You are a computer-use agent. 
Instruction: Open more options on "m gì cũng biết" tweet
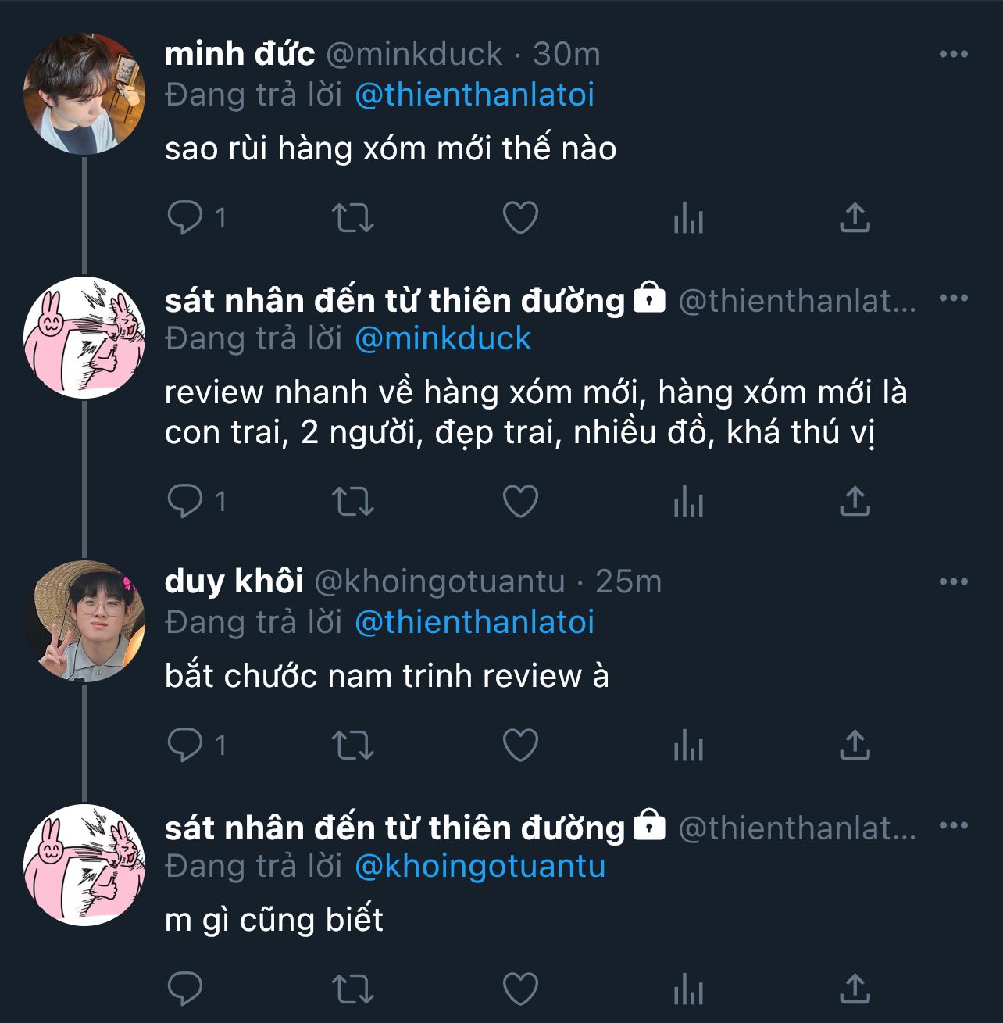coord(953,826)
